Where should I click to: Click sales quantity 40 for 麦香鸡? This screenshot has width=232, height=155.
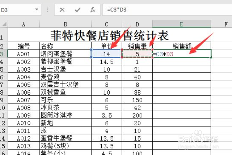click(137, 77)
